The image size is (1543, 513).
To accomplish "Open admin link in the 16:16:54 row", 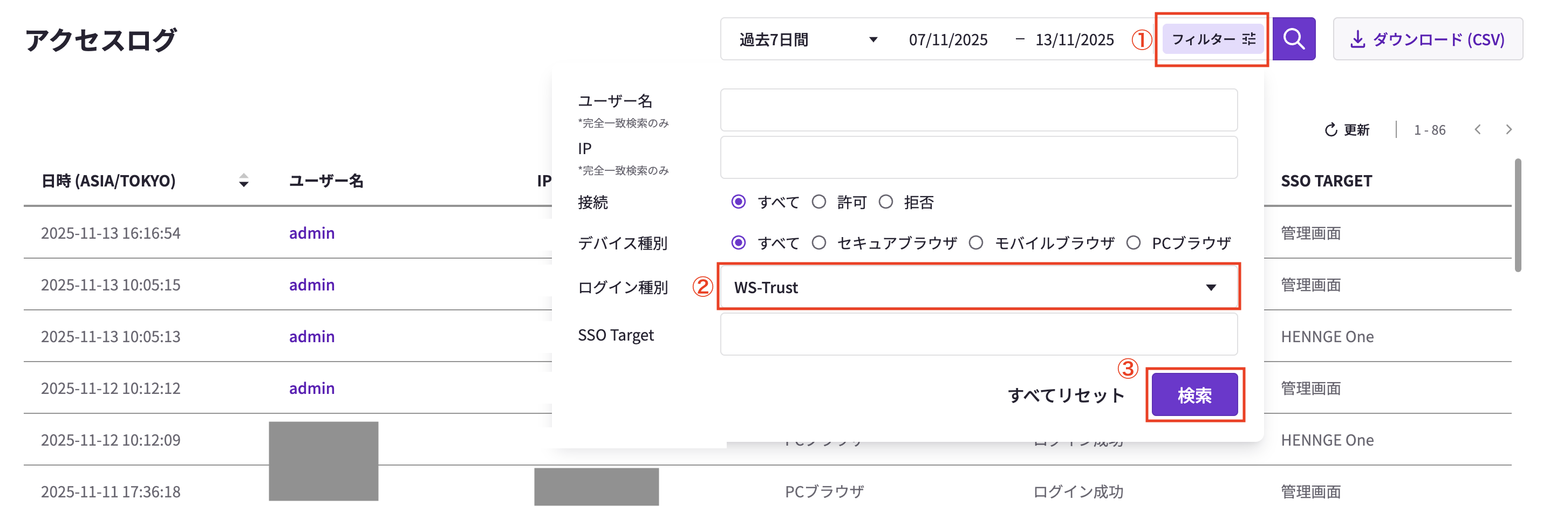I will click(x=311, y=233).
